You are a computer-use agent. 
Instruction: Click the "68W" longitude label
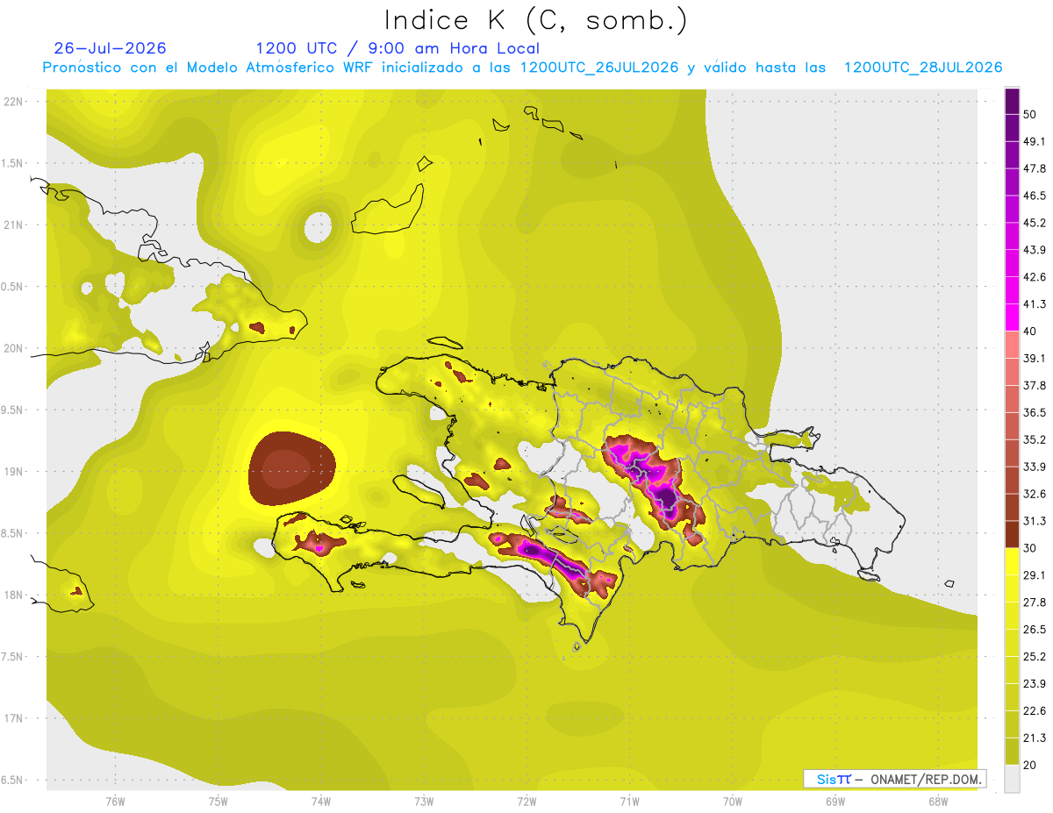click(937, 802)
